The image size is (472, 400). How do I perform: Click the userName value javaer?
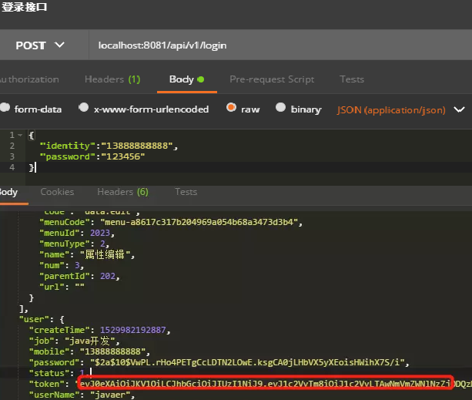coord(110,395)
